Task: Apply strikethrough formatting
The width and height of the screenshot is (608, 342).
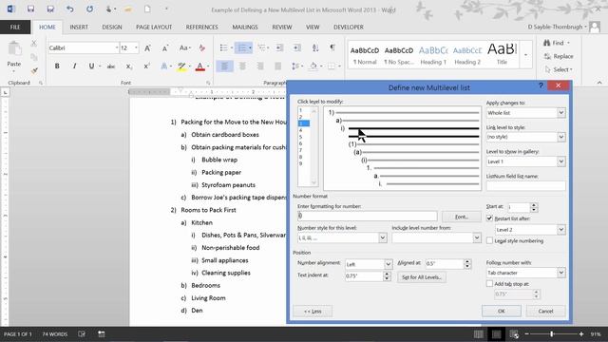Action: (111, 66)
